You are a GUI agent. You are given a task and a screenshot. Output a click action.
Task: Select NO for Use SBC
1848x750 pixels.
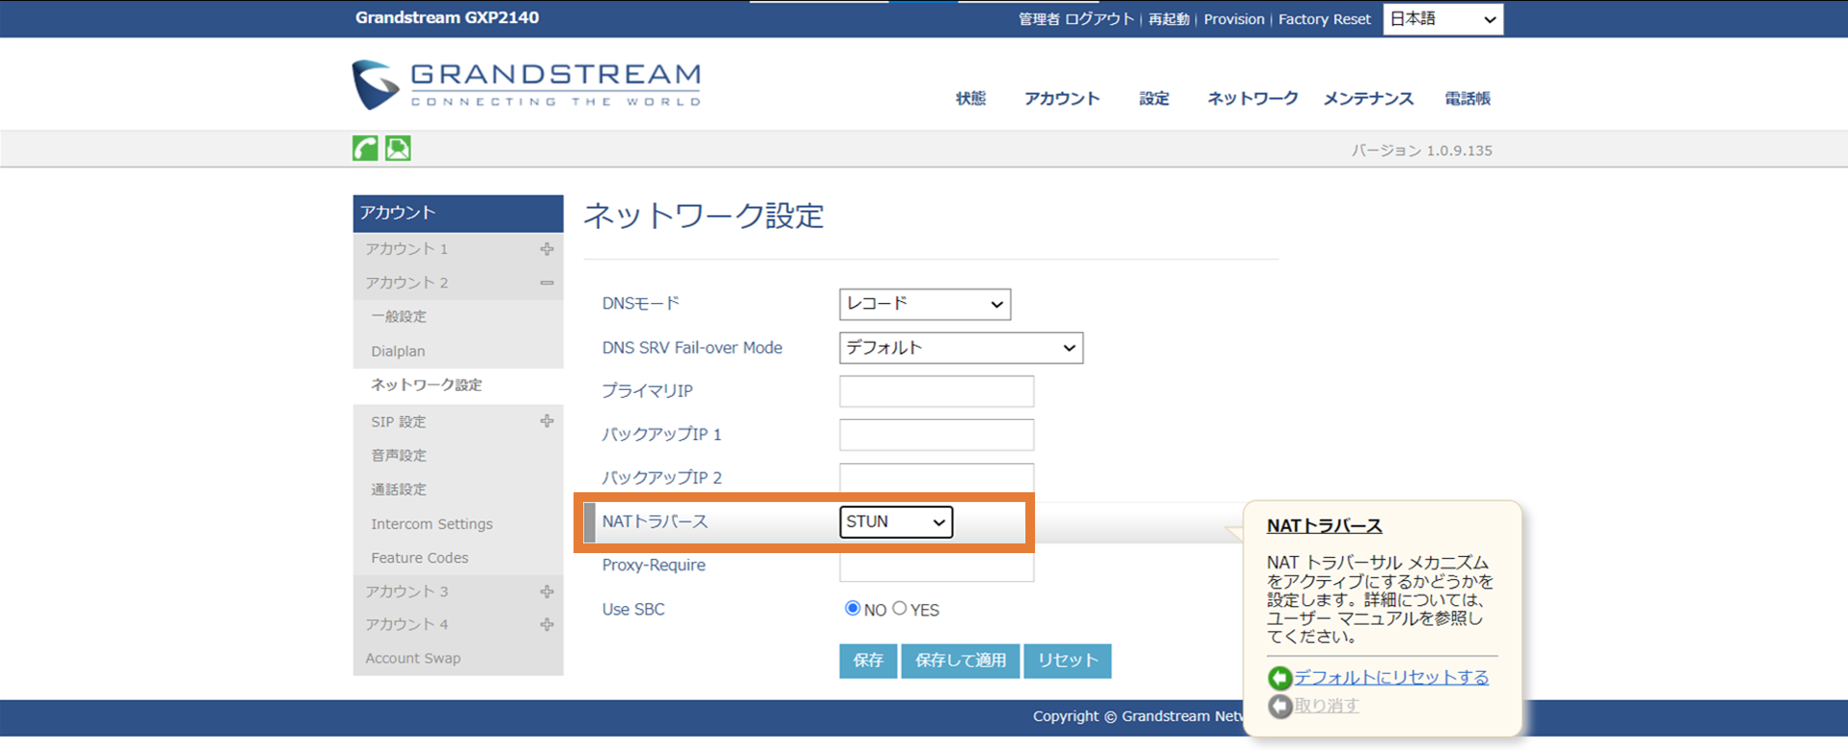(x=853, y=608)
